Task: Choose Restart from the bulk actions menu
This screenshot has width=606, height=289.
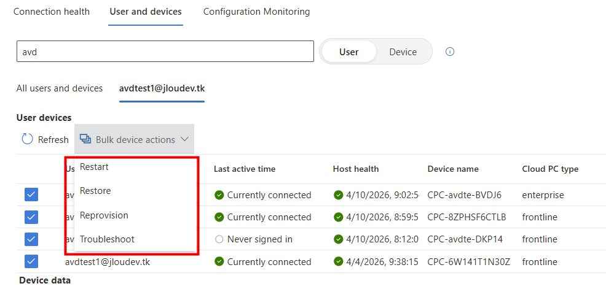Action: click(94, 166)
